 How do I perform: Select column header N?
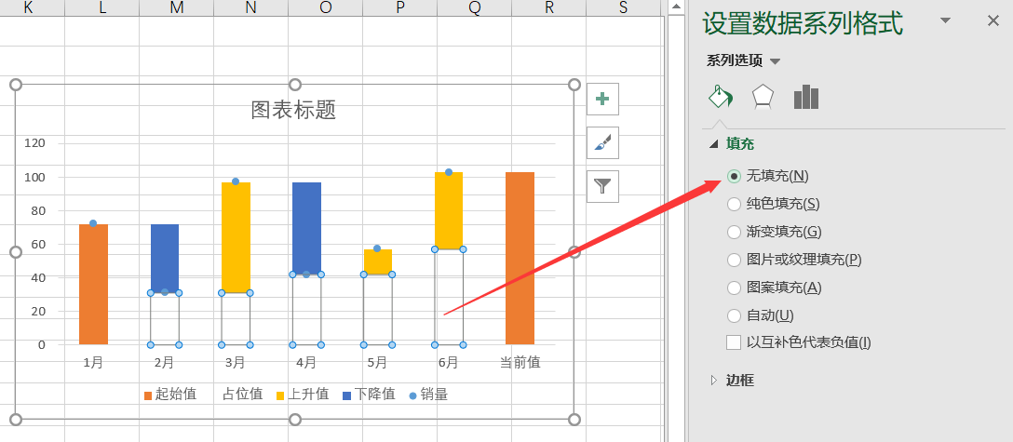250,7
